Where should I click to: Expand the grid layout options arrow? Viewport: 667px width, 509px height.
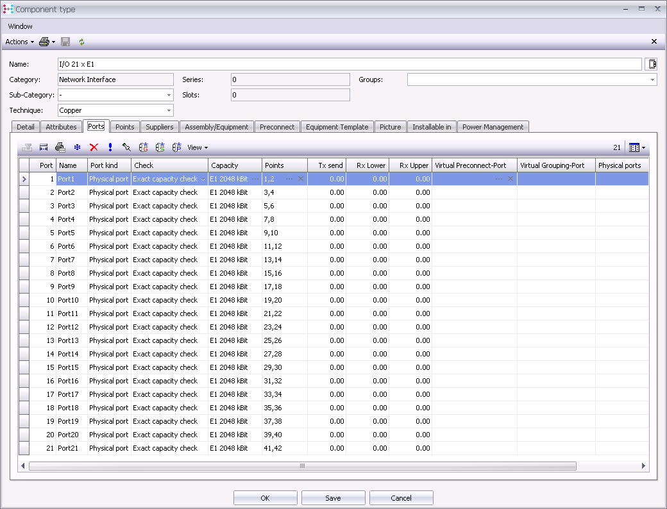[x=644, y=147]
